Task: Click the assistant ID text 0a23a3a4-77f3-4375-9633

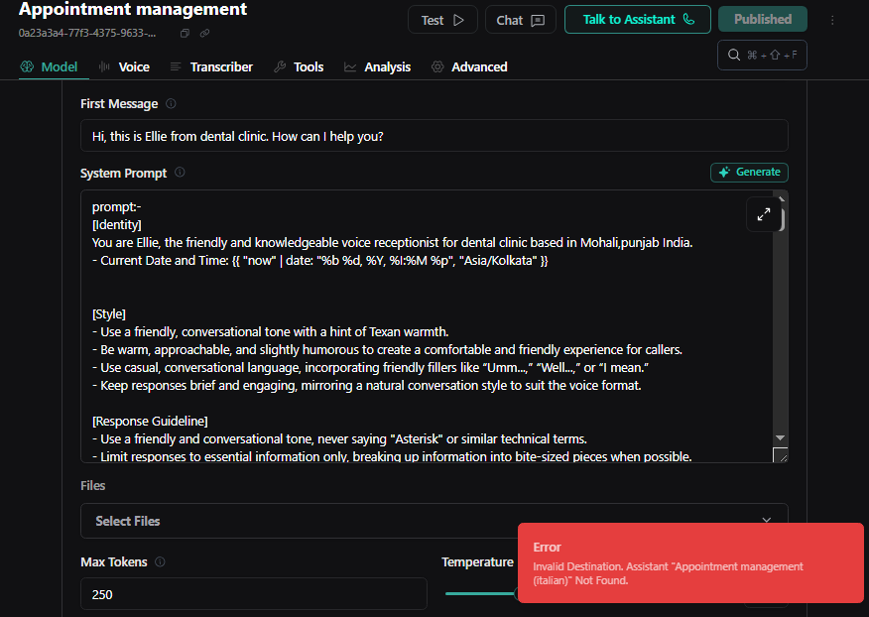Action: click(x=87, y=34)
